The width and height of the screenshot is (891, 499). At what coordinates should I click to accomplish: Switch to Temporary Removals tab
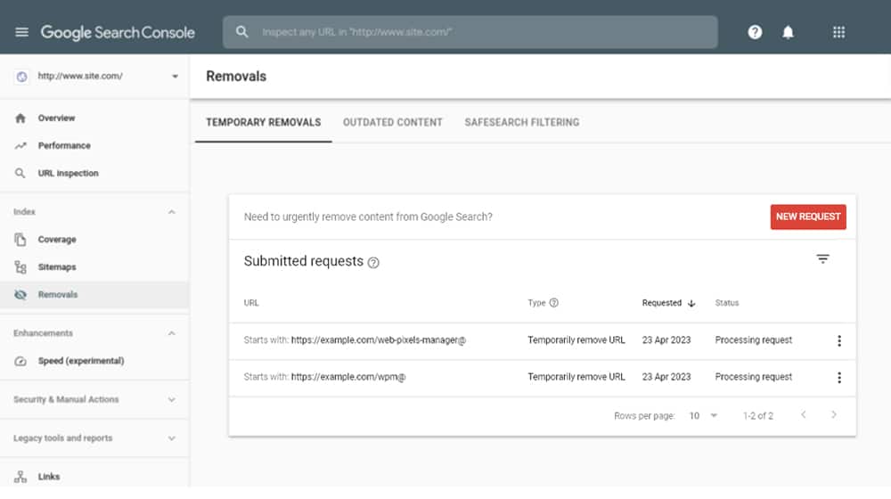pos(263,122)
